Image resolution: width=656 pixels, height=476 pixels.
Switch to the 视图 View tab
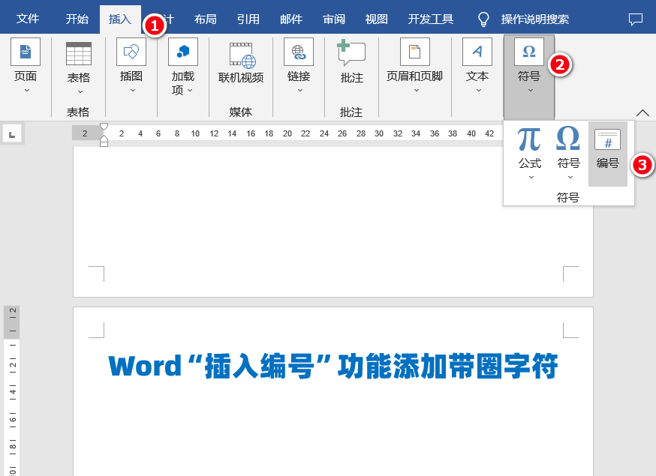click(x=377, y=19)
